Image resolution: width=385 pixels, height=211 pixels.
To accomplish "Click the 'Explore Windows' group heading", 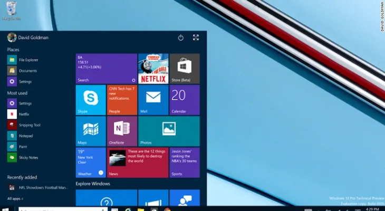I will 93,184.
